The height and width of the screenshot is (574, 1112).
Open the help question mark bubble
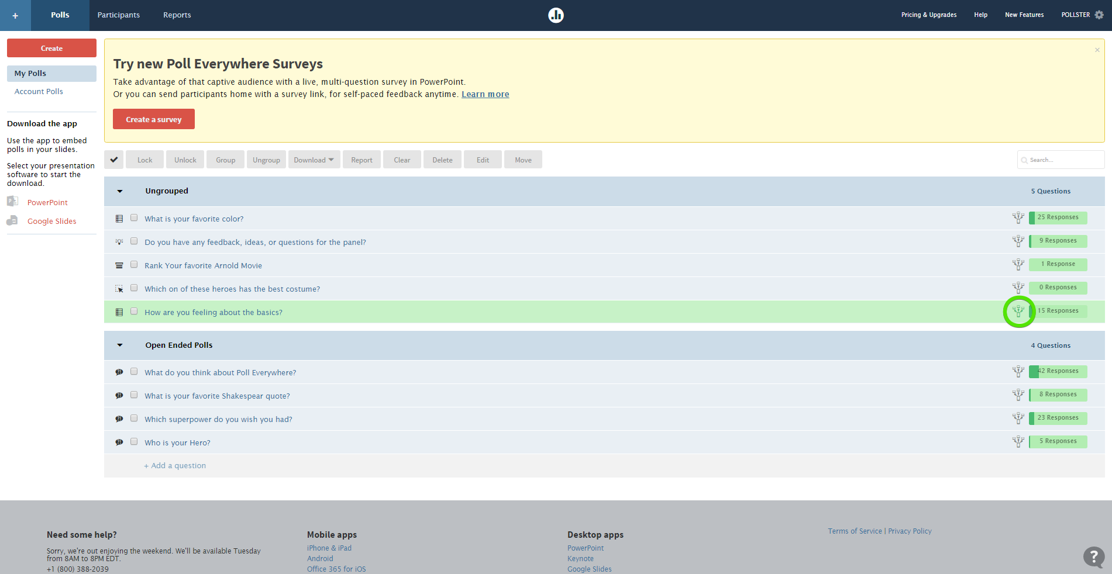(x=1094, y=556)
